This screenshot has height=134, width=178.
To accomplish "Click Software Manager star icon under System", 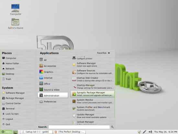I will pyautogui.click(x=4, y=93).
